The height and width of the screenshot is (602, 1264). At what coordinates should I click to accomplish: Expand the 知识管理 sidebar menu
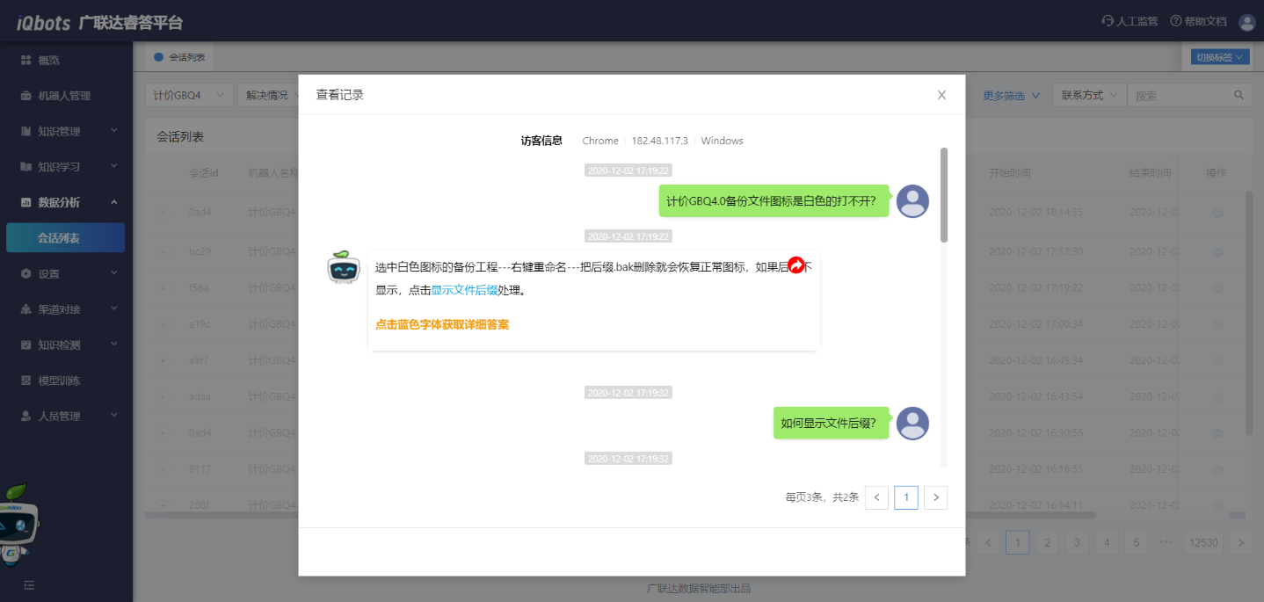pos(66,131)
